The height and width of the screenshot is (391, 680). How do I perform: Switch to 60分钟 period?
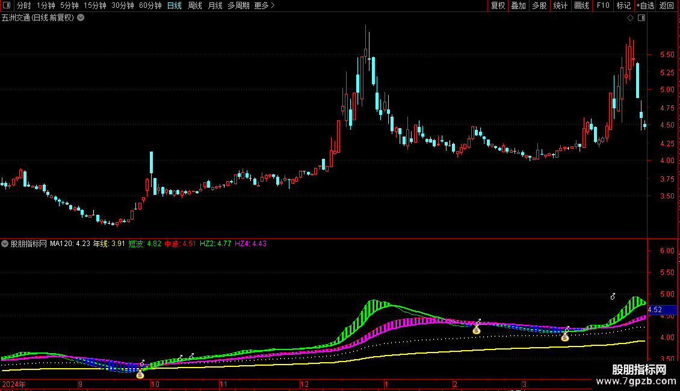[150, 5]
